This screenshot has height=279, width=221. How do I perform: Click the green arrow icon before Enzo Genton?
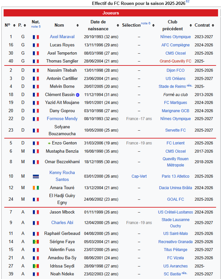(x=49, y=143)
